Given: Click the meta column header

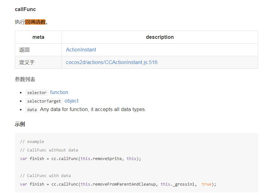Looking at the screenshot, I should point(38,37).
